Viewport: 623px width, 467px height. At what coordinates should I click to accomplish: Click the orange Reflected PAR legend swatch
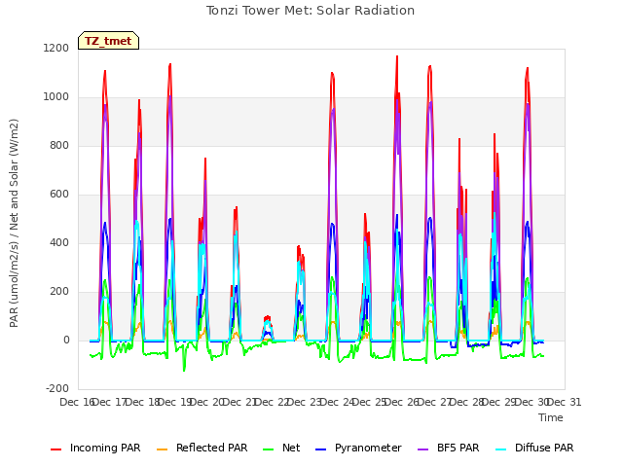click(163, 449)
